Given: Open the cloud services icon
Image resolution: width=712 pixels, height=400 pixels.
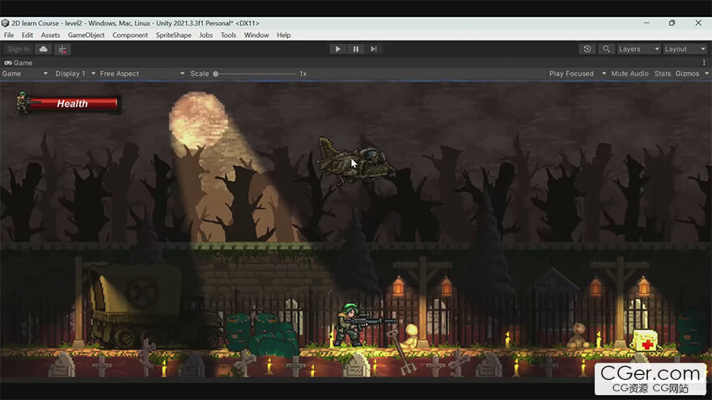Looking at the screenshot, I should click(x=44, y=49).
